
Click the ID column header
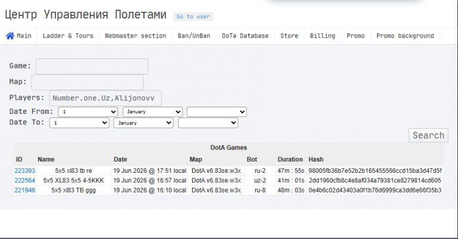click(x=19, y=159)
